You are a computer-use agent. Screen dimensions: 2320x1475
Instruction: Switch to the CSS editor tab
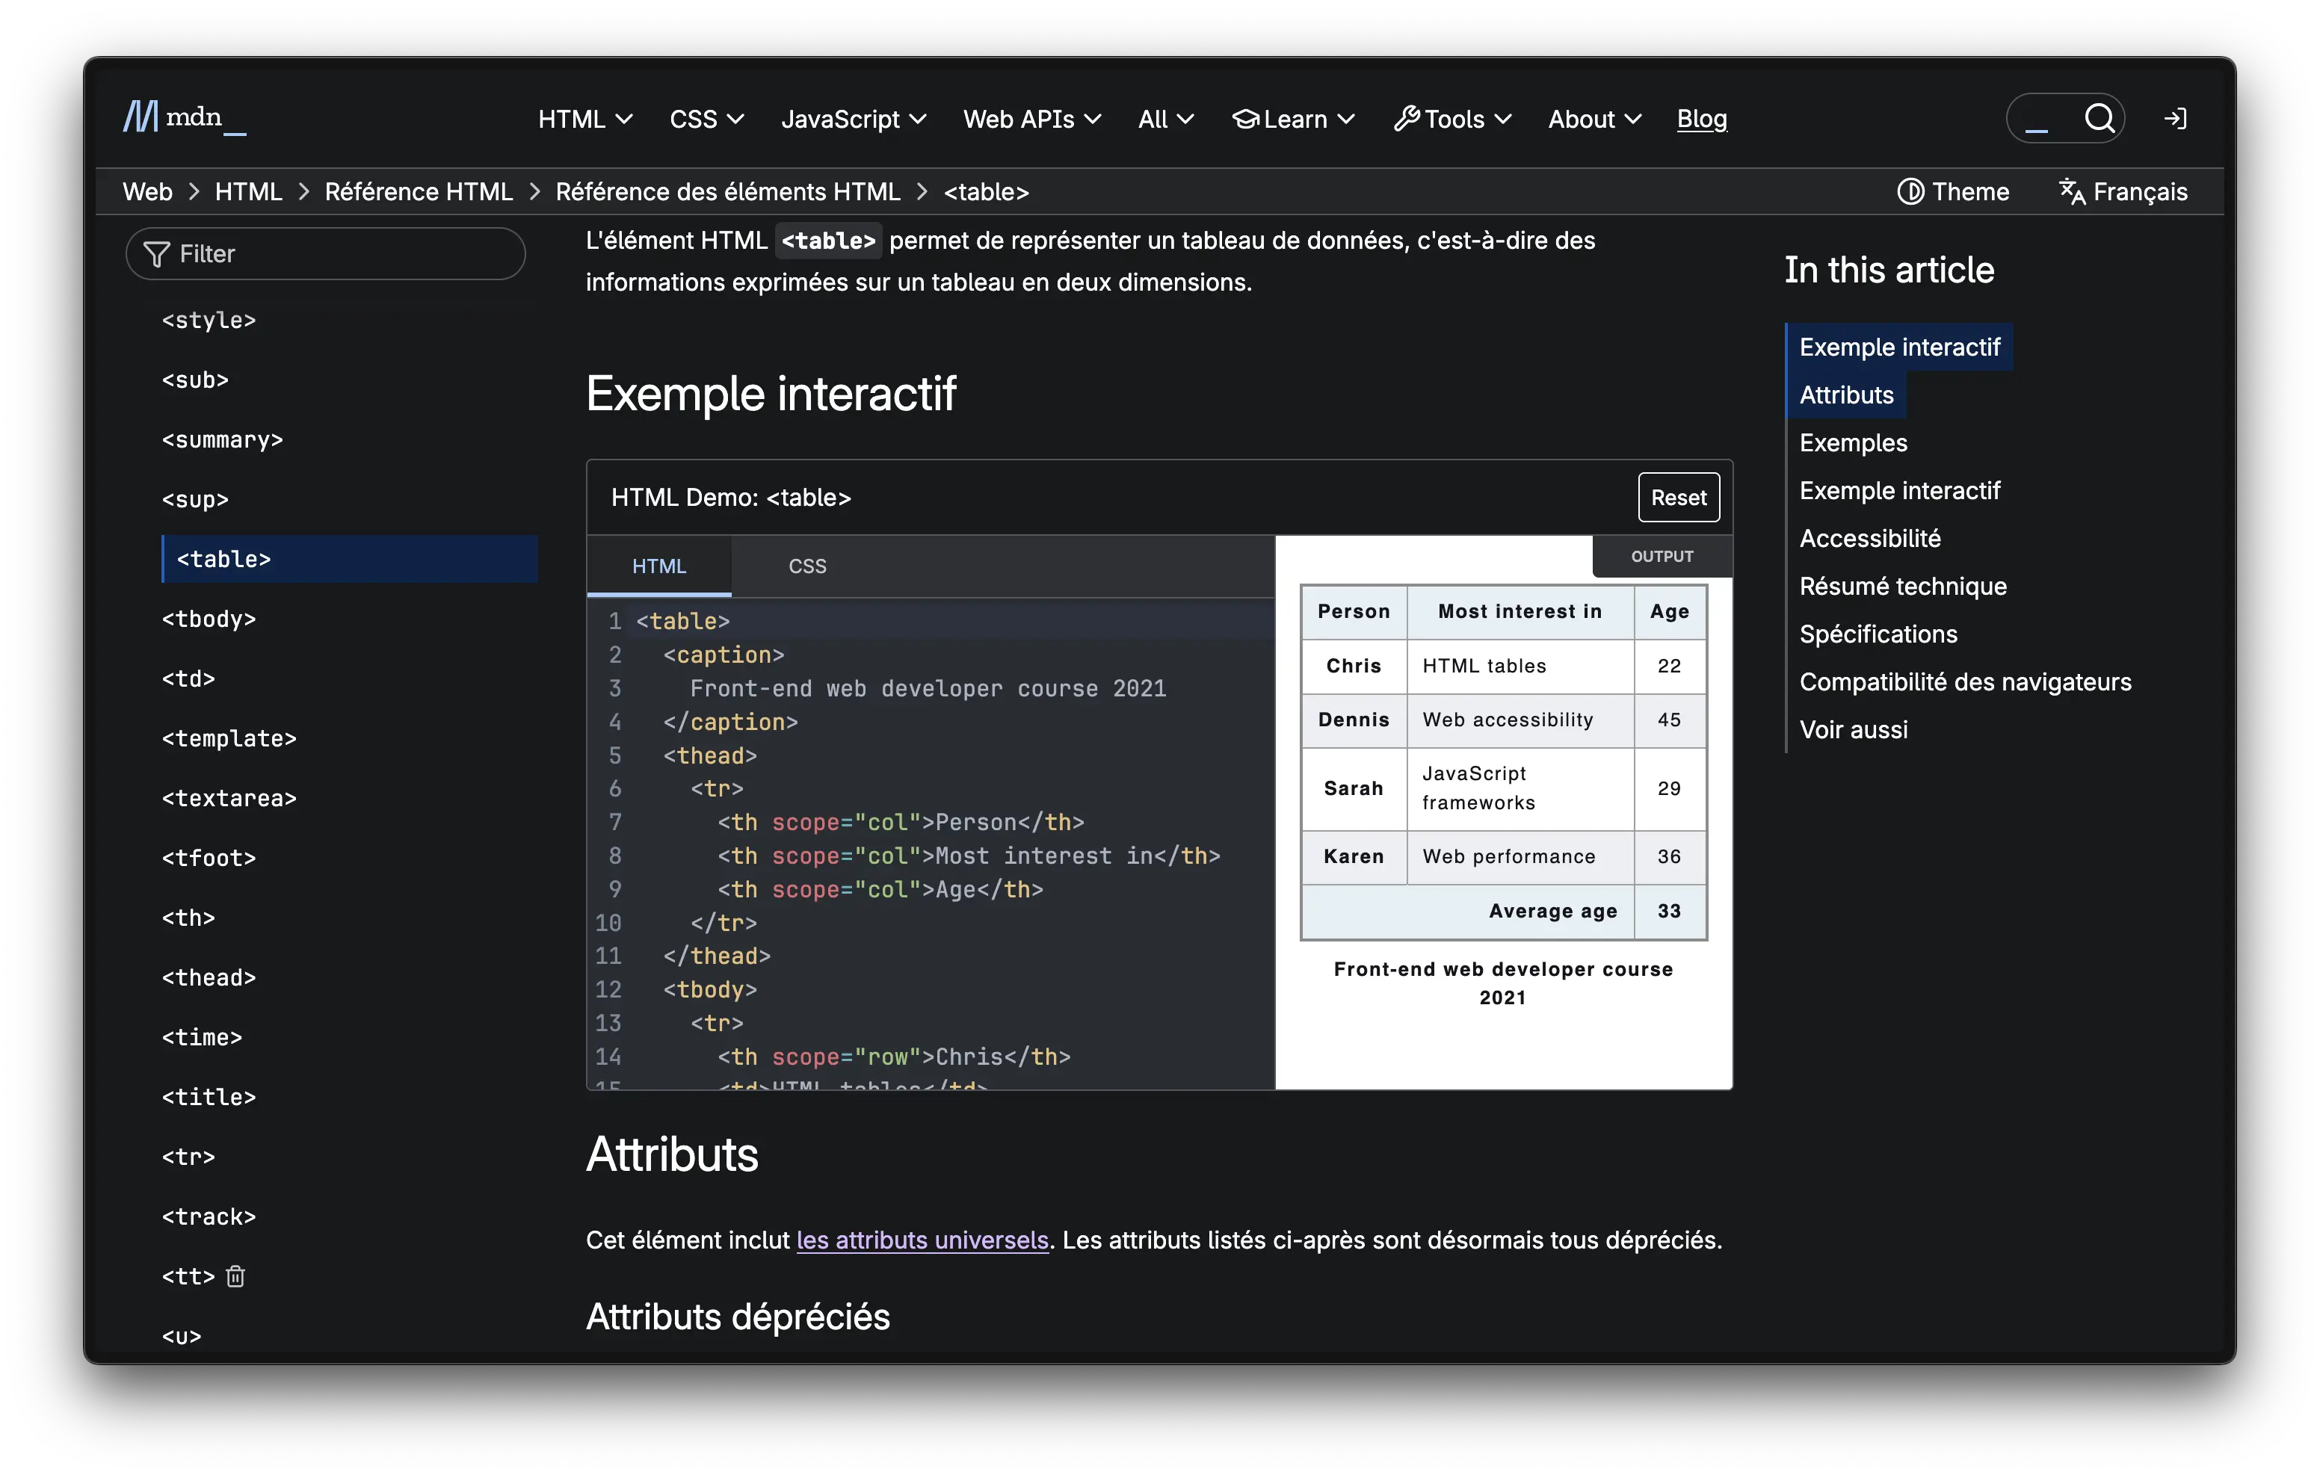tap(806, 566)
